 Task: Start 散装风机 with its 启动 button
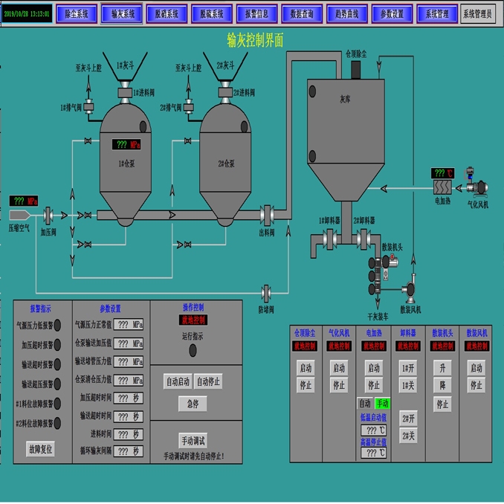click(x=476, y=368)
